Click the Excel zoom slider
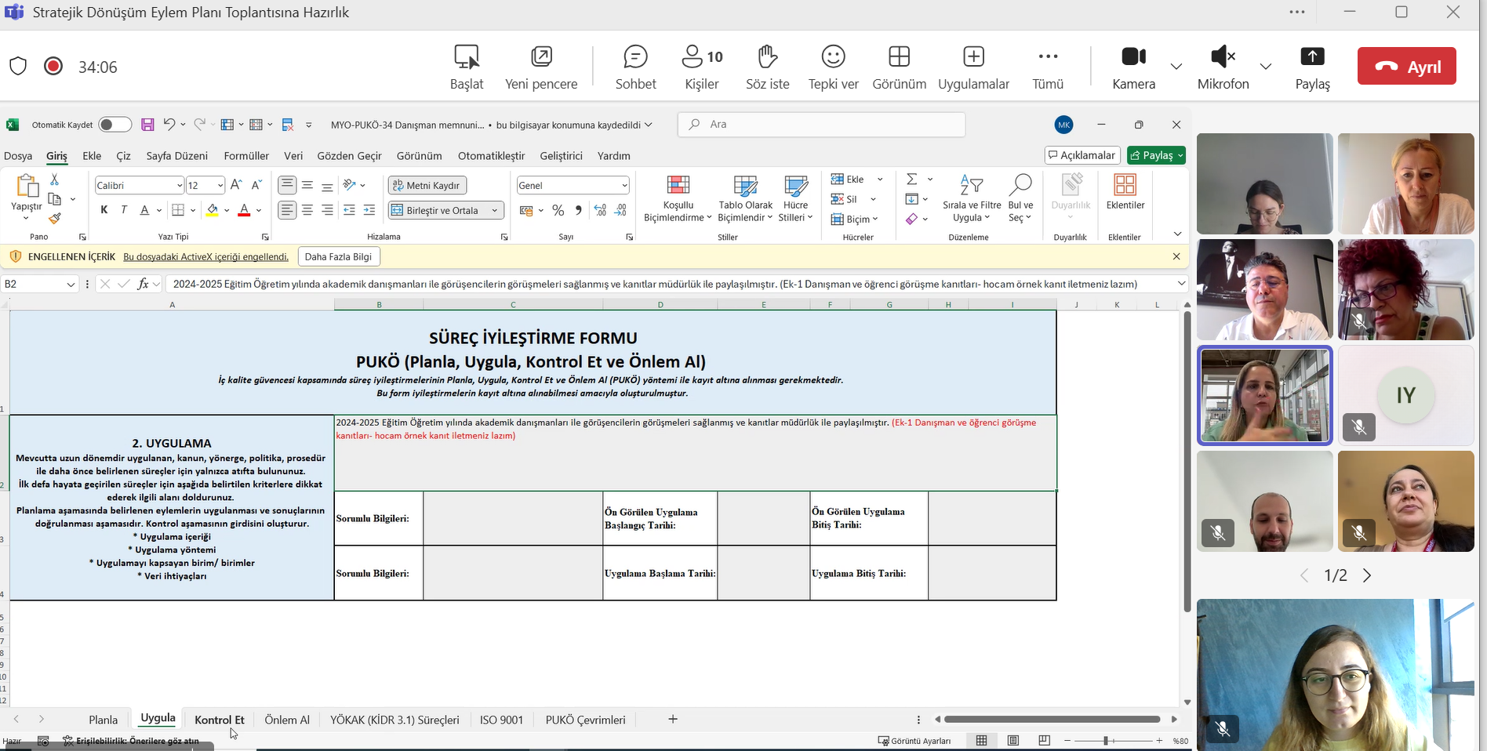This screenshot has height=751, width=1487. (1106, 741)
